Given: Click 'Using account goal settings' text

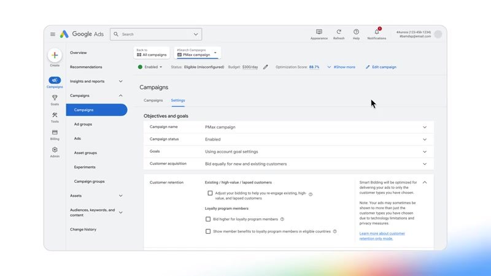Looking at the screenshot, I should click(231, 151).
